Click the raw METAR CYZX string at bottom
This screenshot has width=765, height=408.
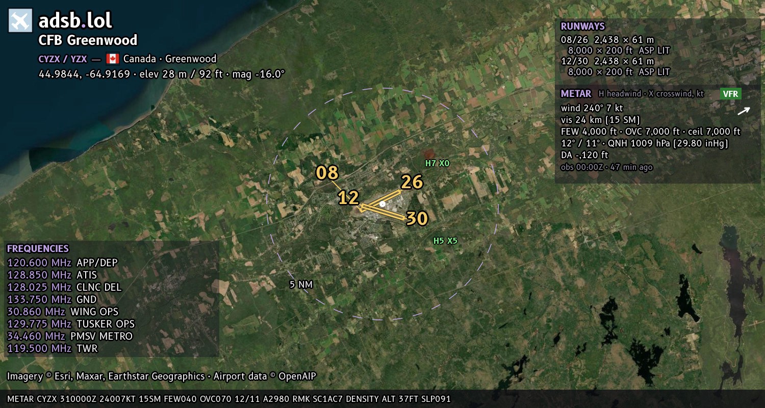tap(229, 399)
